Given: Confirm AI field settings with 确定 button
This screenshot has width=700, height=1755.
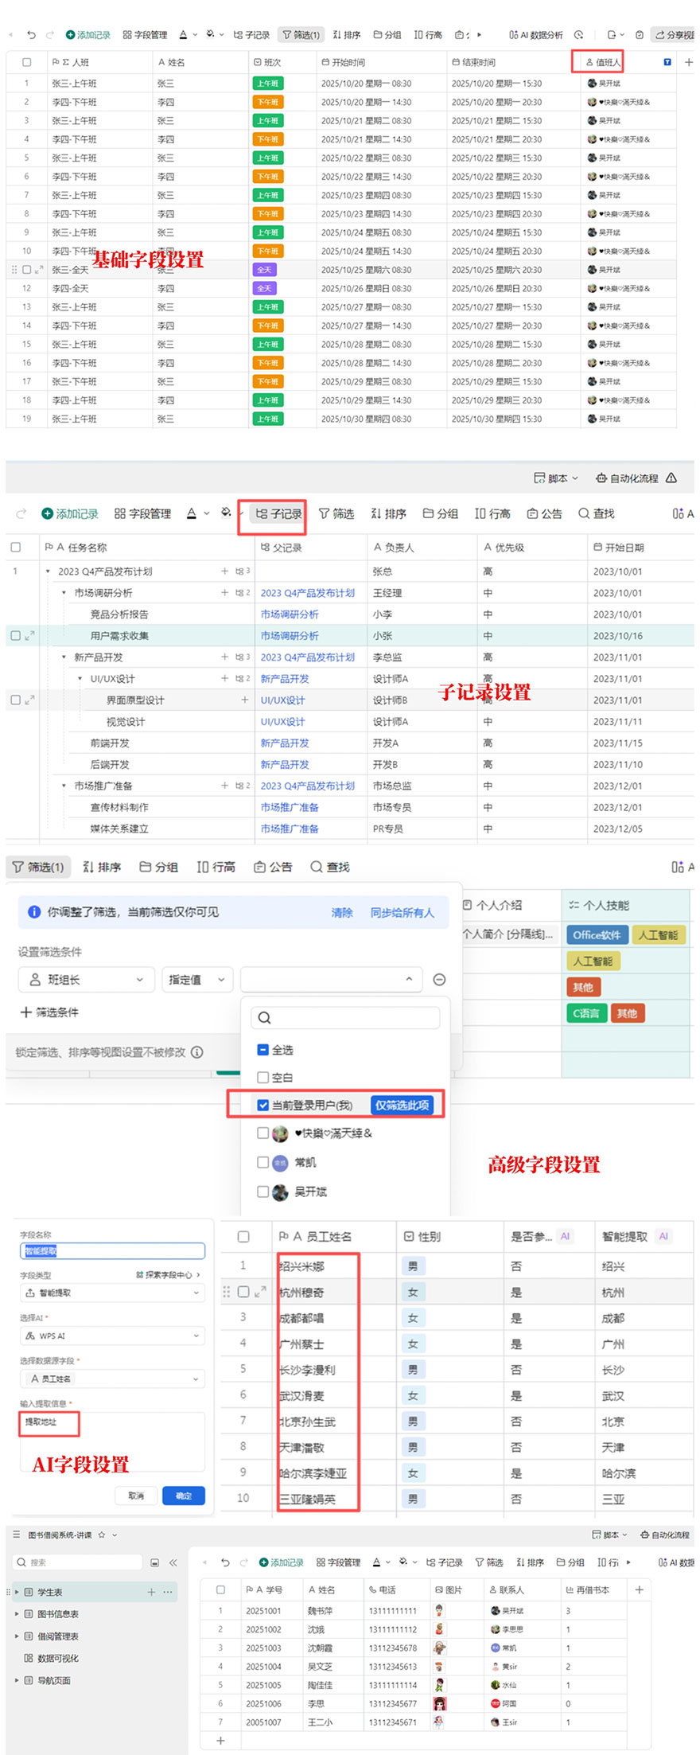Looking at the screenshot, I should pos(184,1496).
